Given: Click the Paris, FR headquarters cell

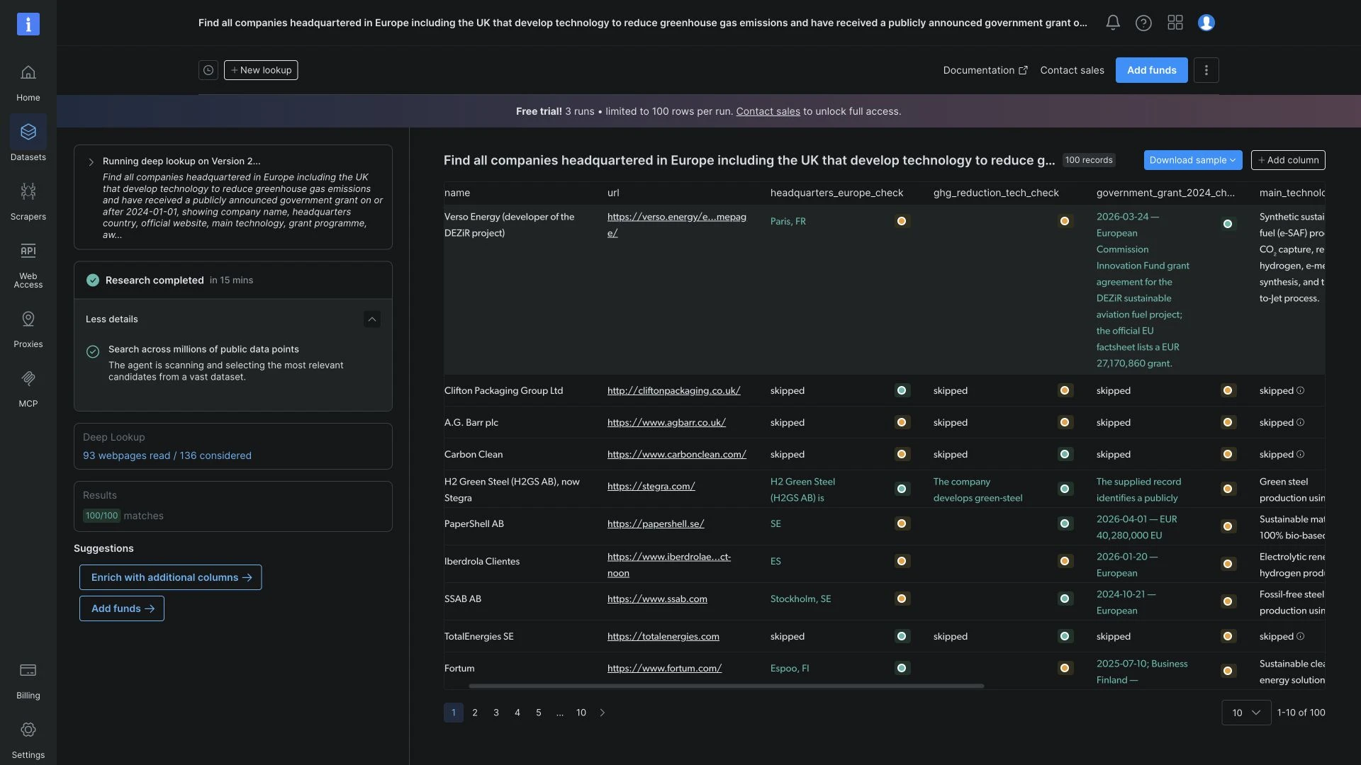Looking at the screenshot, I should point(788,221).
